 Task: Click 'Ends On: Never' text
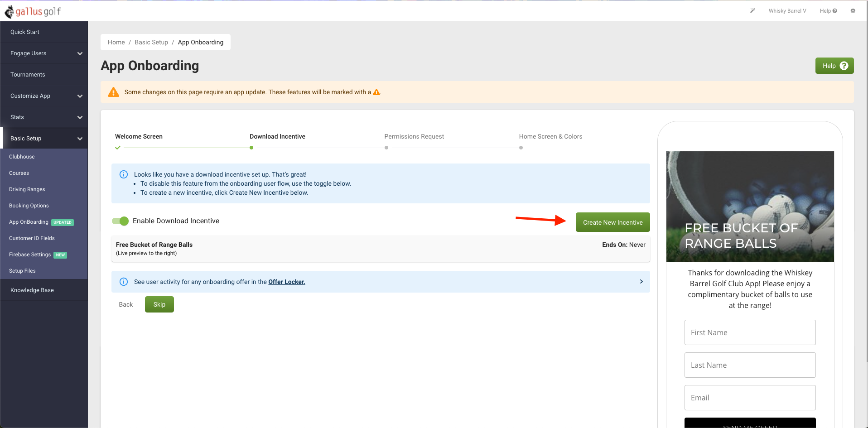[623, 245]
